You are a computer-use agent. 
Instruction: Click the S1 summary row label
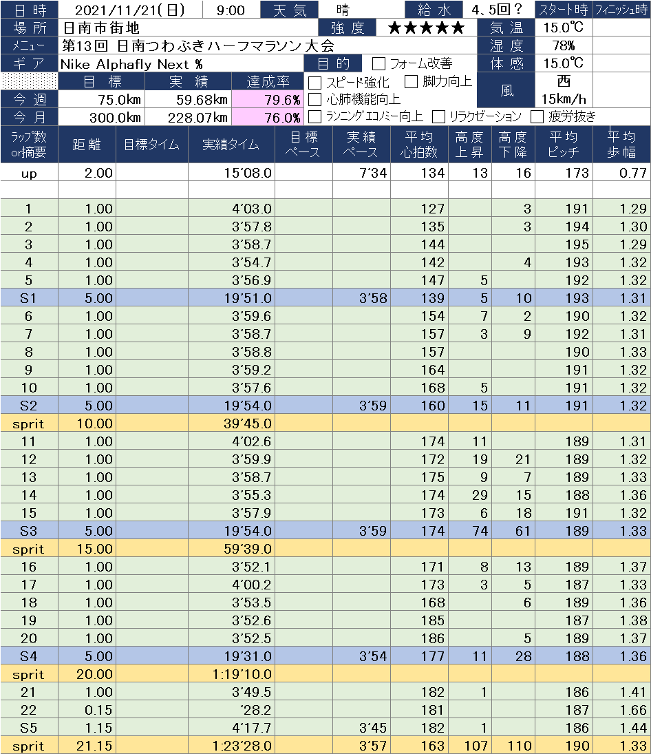coord(29,298)
